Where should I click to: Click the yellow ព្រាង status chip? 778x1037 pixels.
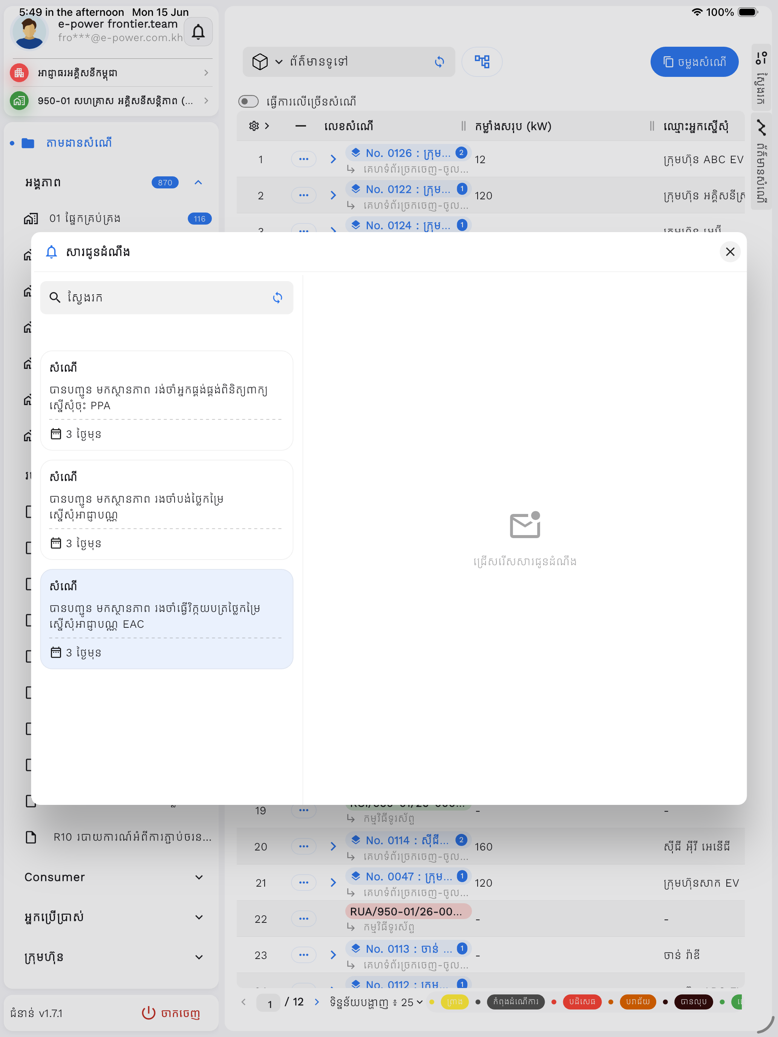tap(455, 1002)
